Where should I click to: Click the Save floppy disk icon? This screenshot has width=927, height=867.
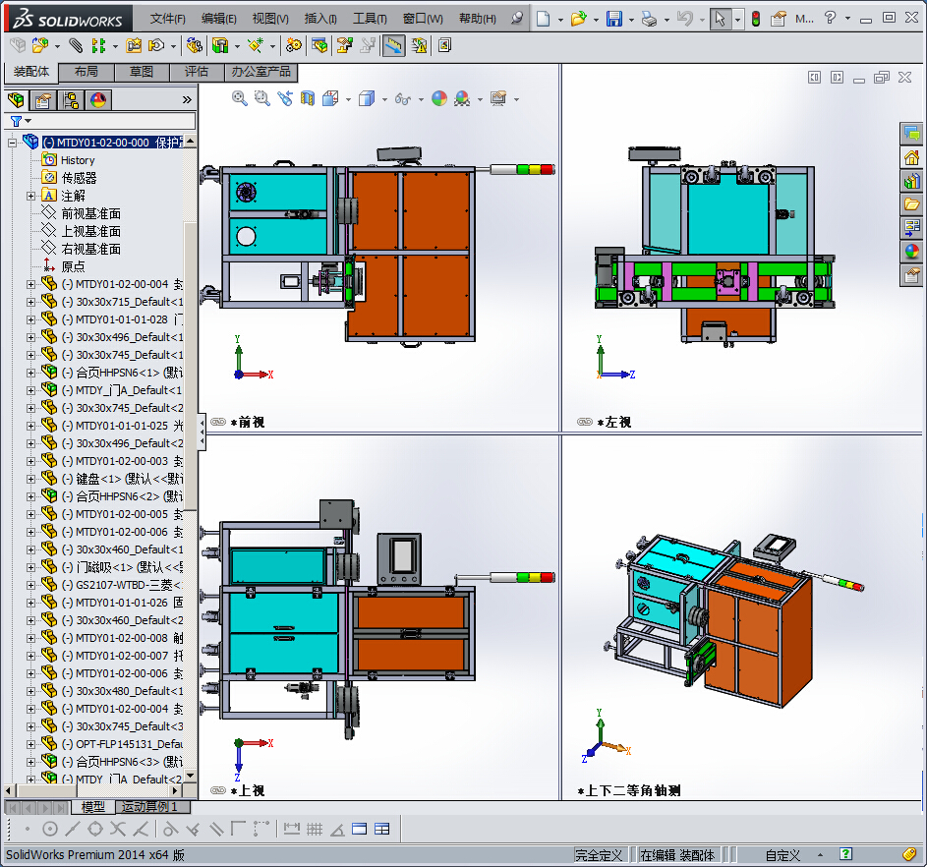pyautogui.click(x=614, y=19)
